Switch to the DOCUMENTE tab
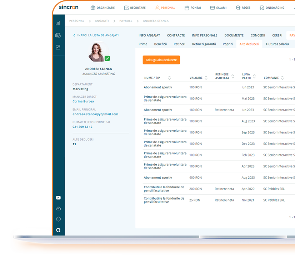 click(x=234, y=35)
